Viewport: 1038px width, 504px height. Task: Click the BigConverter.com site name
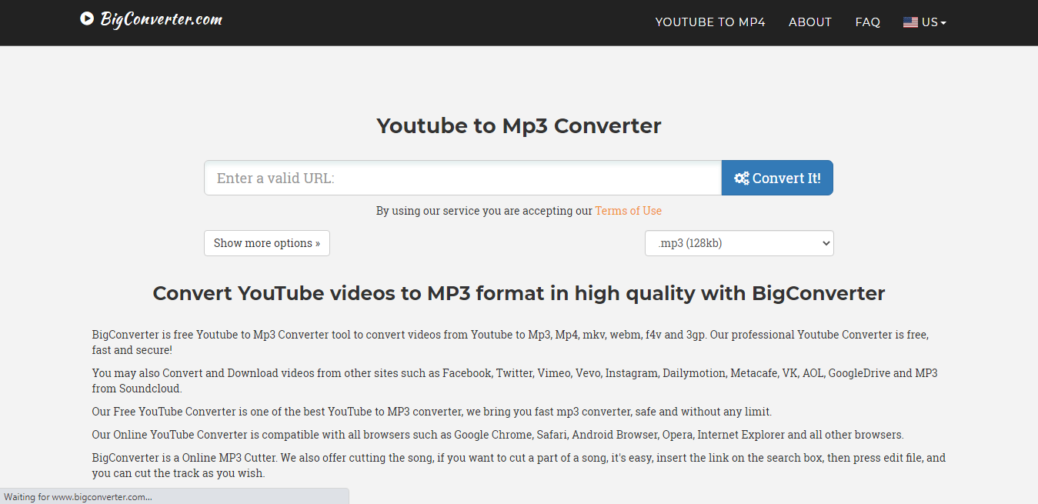pyautogui.click(x=162, y=18)
